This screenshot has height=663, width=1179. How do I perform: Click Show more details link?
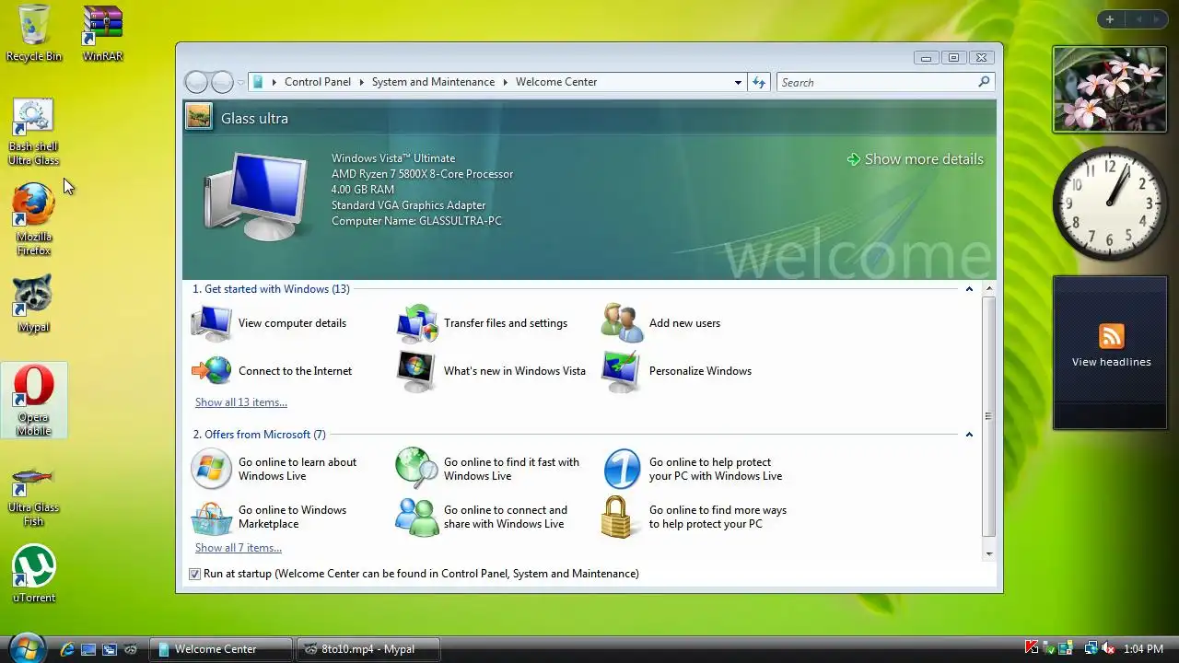click(915, 159)
